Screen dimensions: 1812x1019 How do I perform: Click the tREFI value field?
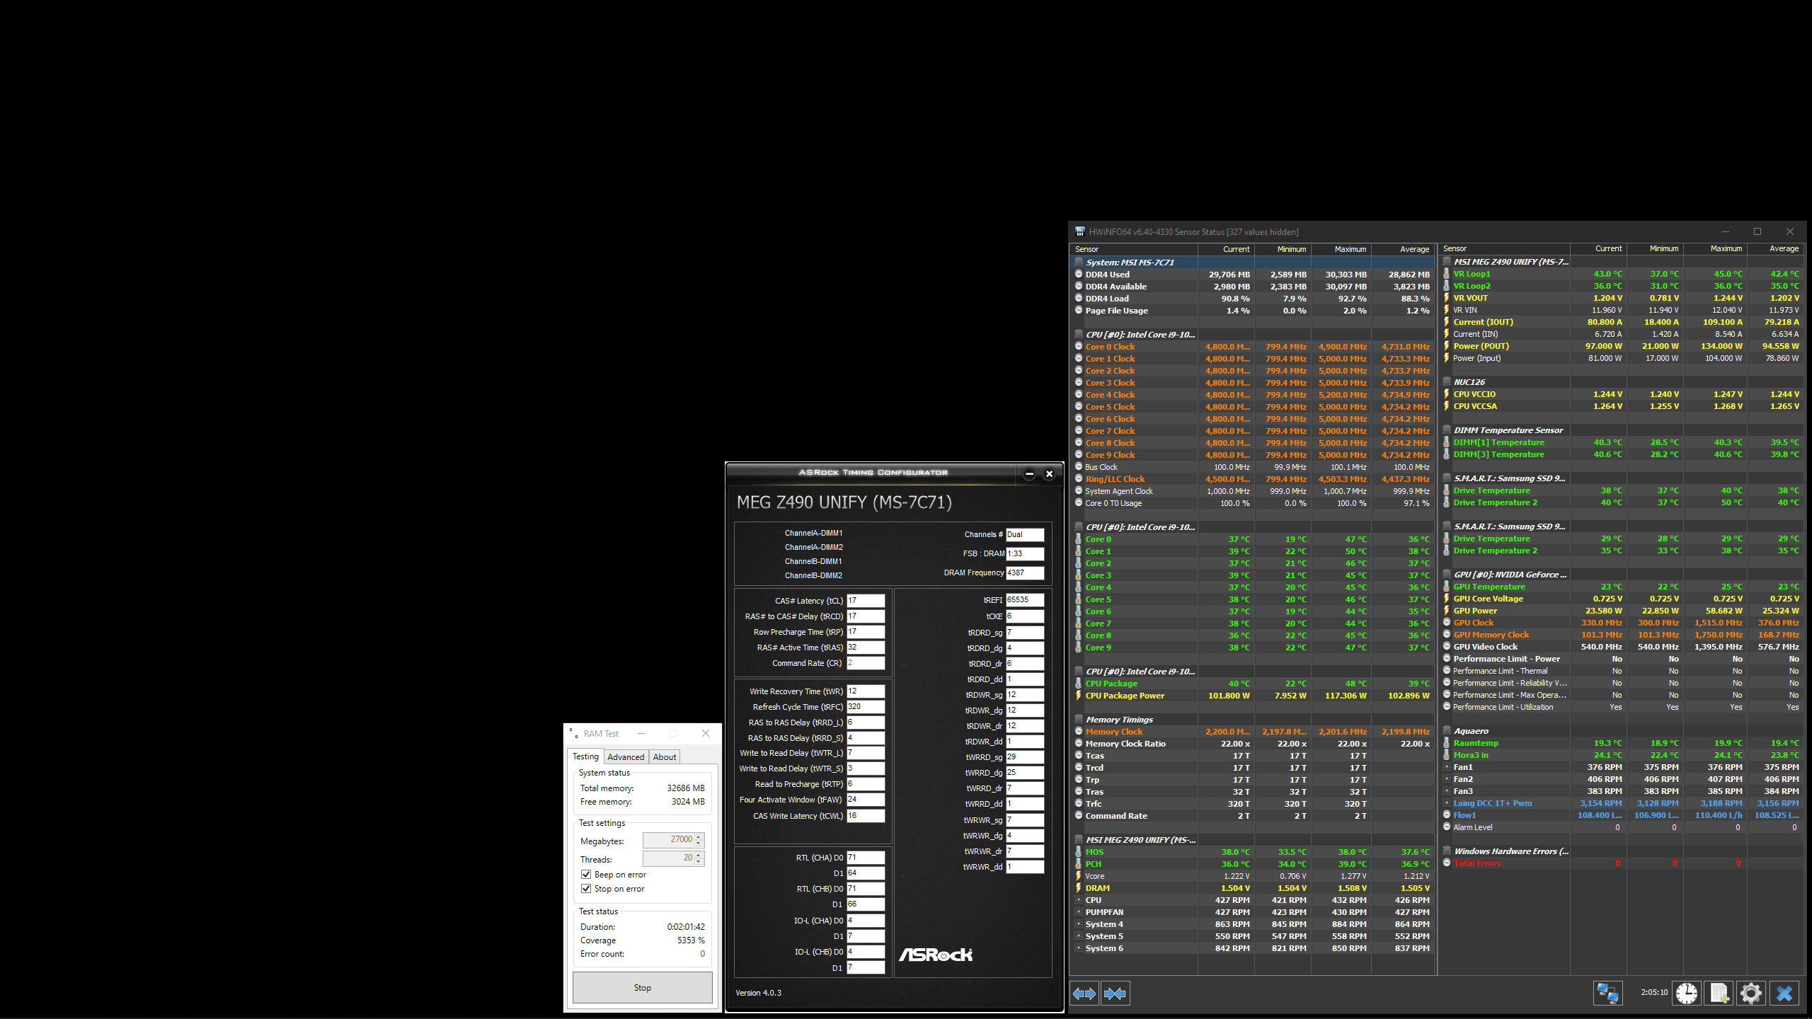[1024, 600]
